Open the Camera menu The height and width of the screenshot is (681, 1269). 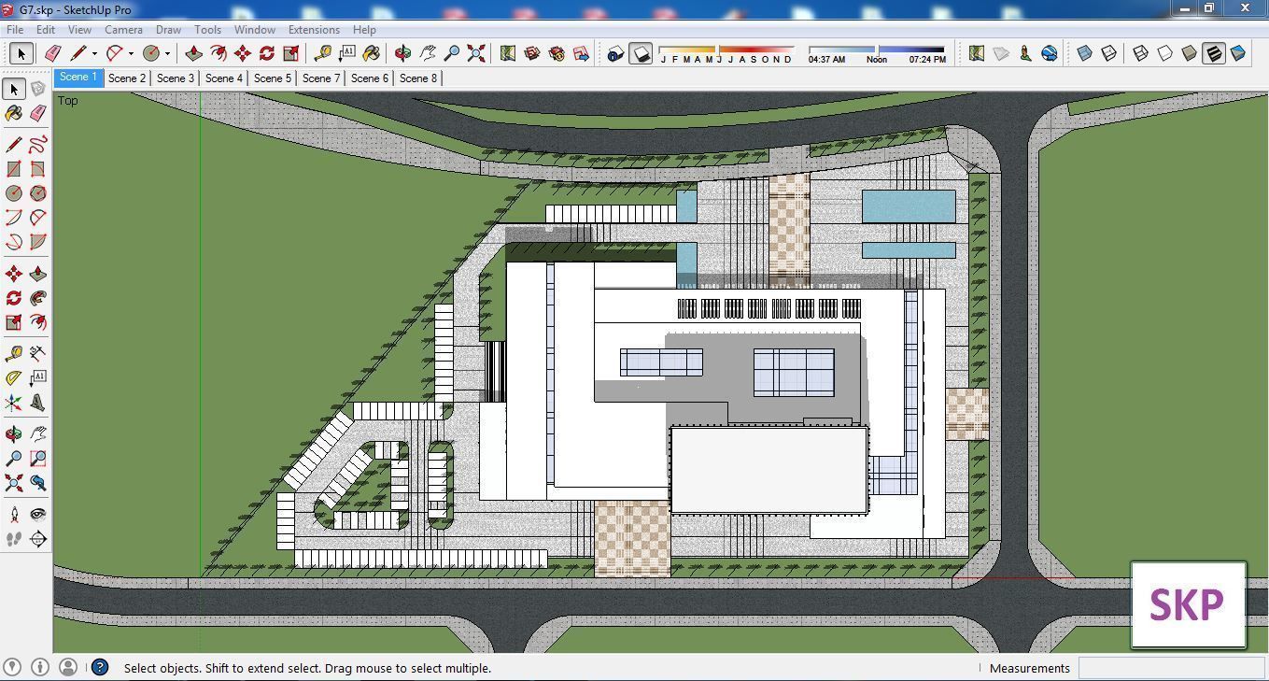pos(123,29)
